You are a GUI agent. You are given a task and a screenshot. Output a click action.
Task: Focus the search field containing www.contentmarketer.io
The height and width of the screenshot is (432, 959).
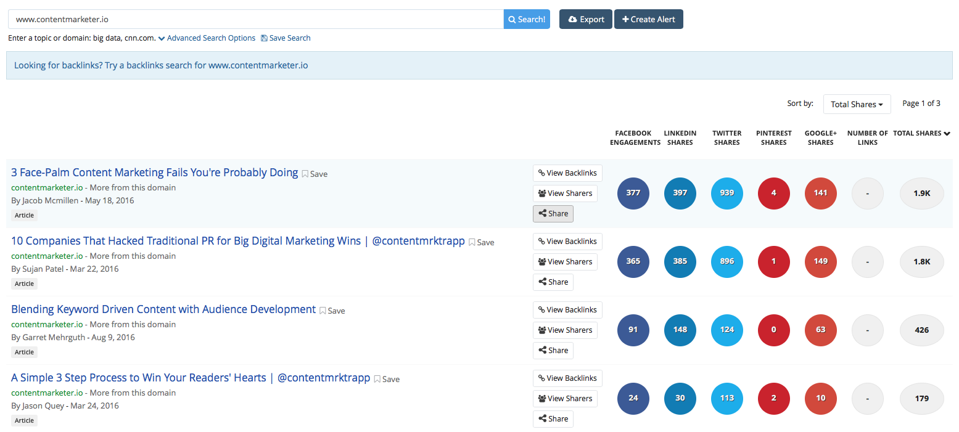pyautogui.click(x=256, y=19)
